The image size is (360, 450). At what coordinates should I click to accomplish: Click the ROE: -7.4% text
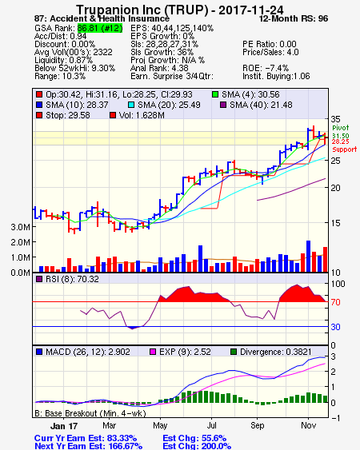click(x=266, y=68)
